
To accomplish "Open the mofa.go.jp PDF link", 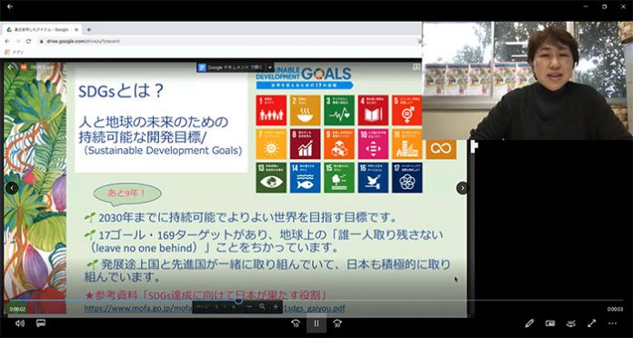I will pyautogui.click(x=215, y=309).
